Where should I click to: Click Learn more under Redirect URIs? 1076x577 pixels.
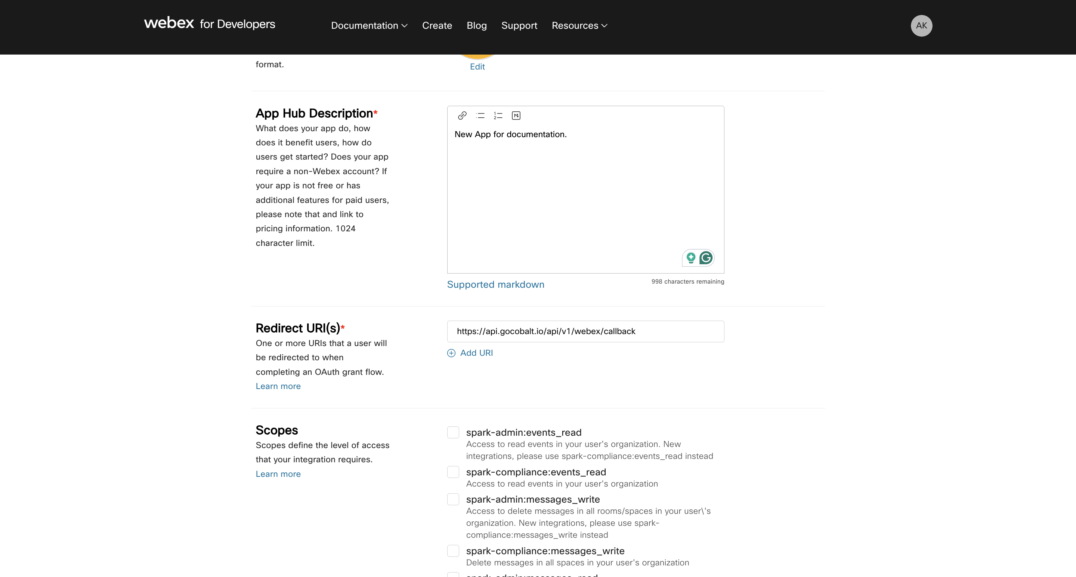[278, 386]
